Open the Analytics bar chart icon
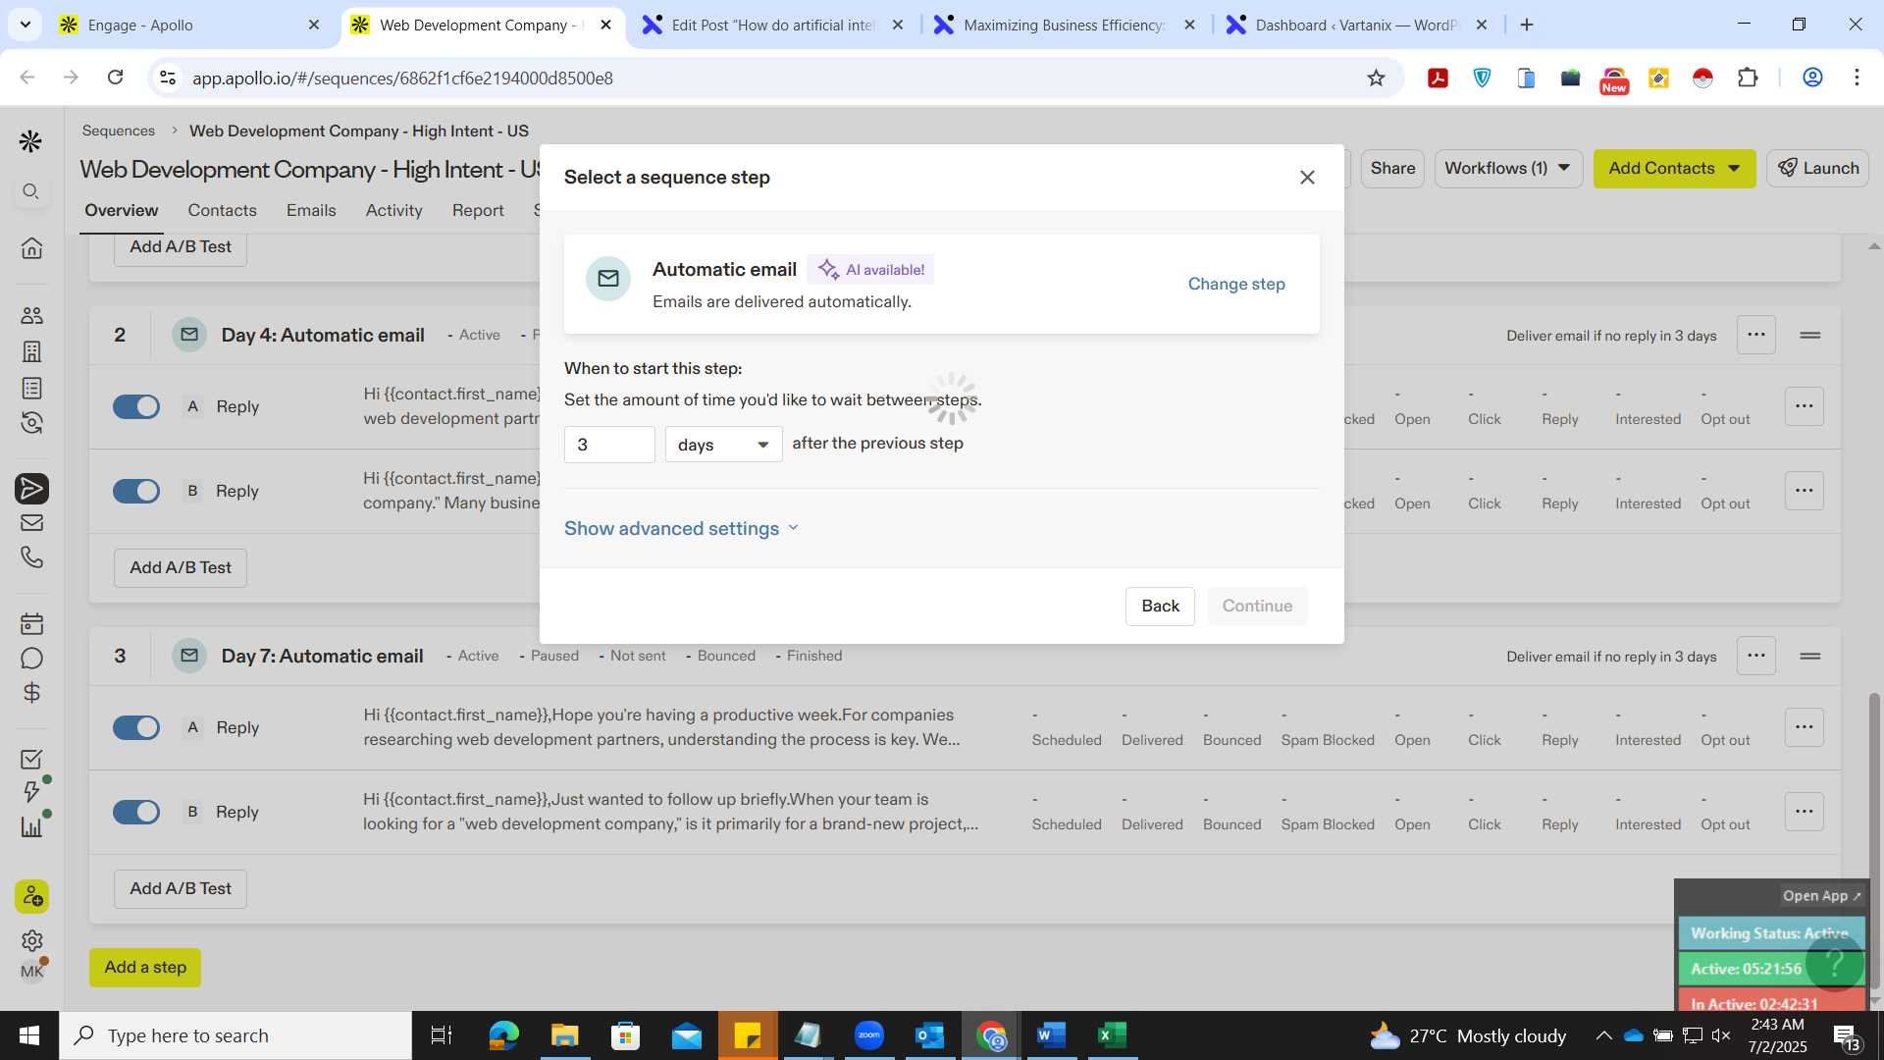This screenshot has width=1884, height=1060. (31, 826)
